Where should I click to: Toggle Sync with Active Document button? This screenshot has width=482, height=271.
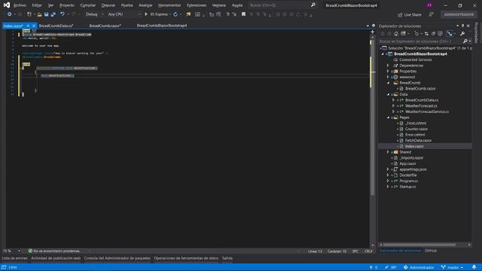pos(426,34)
